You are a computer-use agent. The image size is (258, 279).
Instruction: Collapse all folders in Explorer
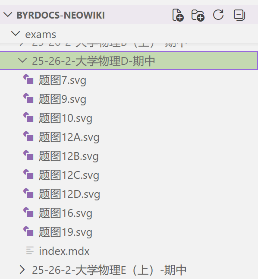click(x=239, y=15)
